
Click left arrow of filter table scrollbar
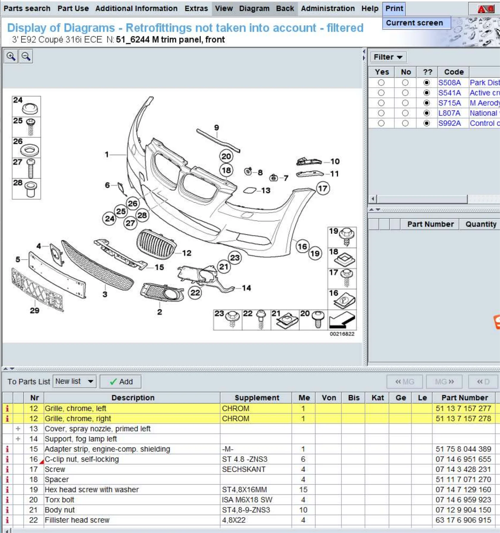click(373, 199)
